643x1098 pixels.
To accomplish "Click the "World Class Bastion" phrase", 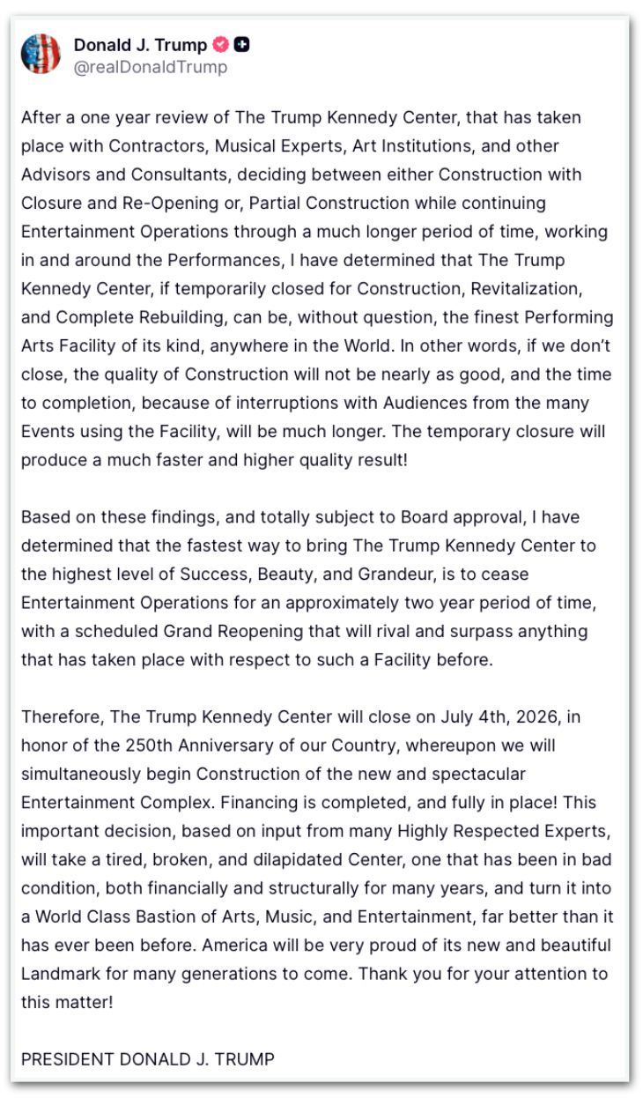I will point(113,916).
